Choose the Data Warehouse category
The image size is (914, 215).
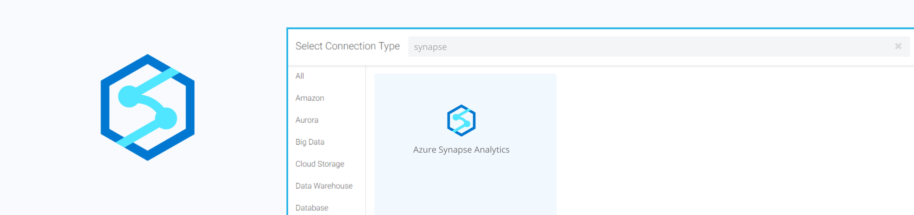pos(324,186)
